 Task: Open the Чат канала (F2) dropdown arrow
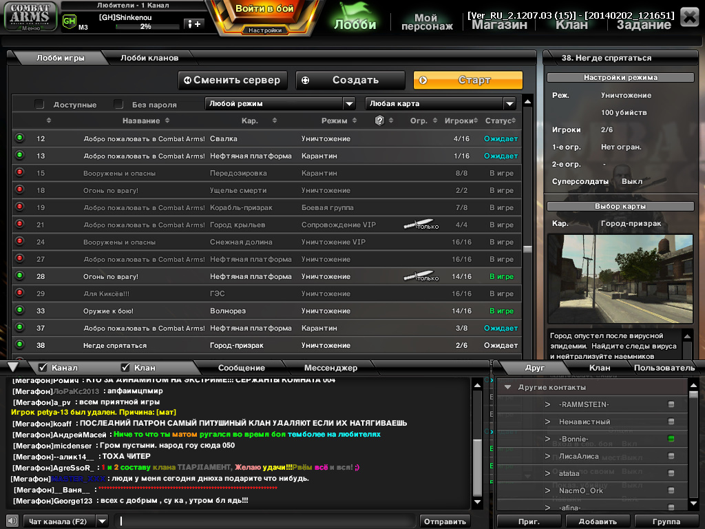(x=103, y=521)
